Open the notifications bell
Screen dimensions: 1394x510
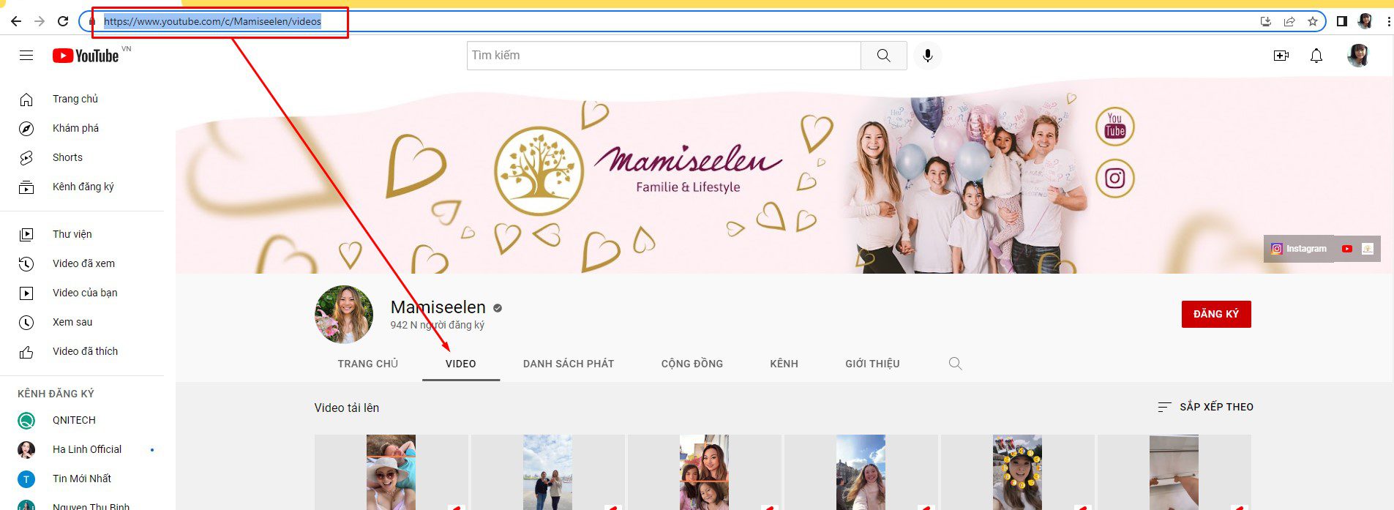pos(1316,56)
